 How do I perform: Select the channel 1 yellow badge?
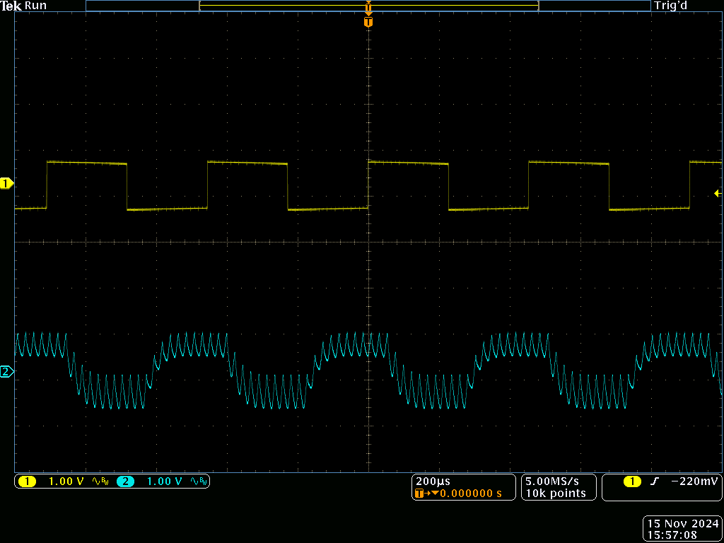click(x=27, y=481)
